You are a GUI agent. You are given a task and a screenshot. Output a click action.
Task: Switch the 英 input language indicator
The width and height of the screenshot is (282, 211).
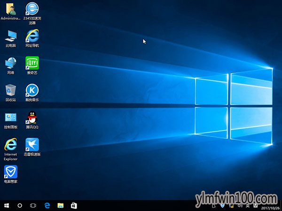[x=248, y=206]
